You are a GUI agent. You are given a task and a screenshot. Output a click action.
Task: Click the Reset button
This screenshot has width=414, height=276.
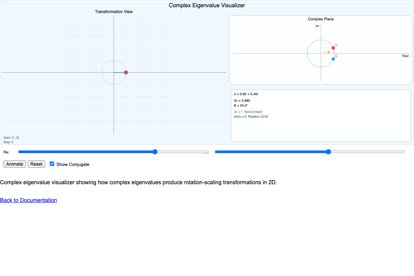[x=36, y=164]
